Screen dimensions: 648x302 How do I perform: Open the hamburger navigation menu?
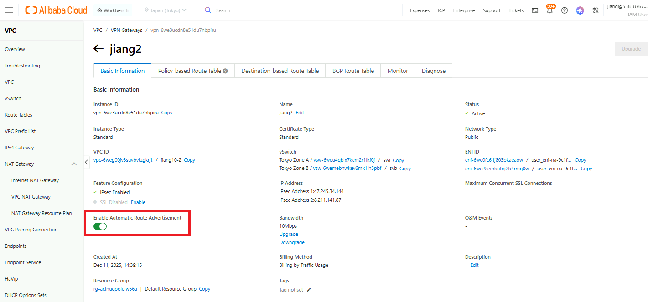(8, 10)
